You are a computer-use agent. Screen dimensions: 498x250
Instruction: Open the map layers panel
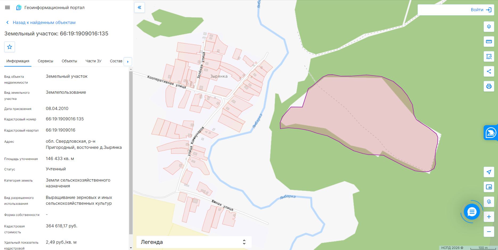coord(489,27)
